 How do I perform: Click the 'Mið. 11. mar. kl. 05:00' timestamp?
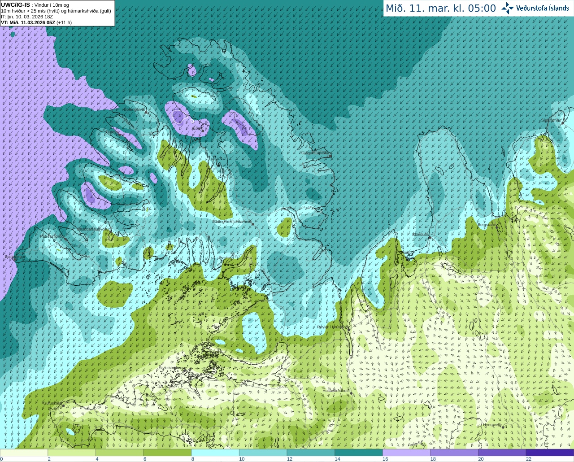[x=441, y=8]
